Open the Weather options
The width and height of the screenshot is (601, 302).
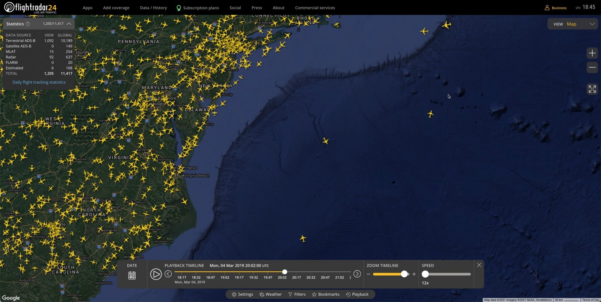[x=270, y=294]
